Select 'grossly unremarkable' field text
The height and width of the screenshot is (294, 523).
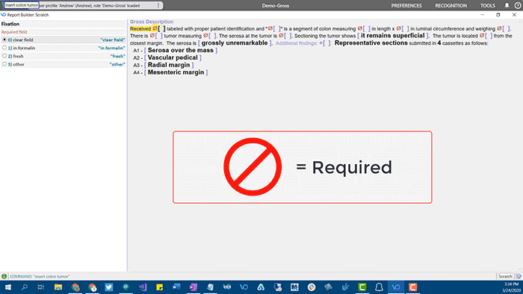click(x=235, y=43)
